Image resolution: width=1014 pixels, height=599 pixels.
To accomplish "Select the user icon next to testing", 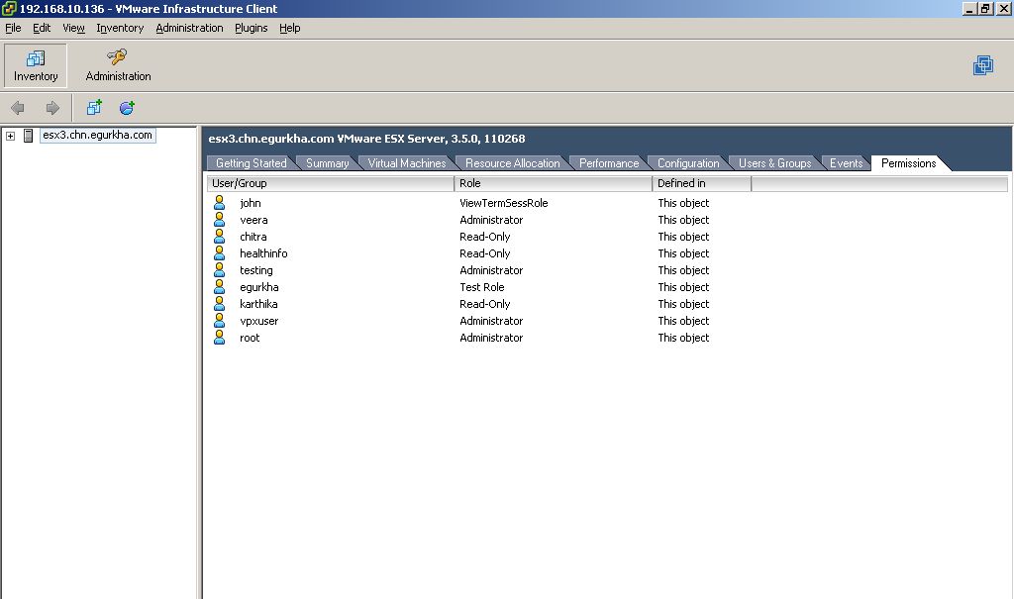I will click(220, 269).
